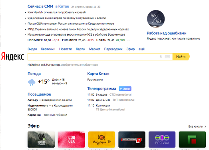Click the rainy cloud weather icon
This screenshot has width=209, height=150.
(32, 82)
